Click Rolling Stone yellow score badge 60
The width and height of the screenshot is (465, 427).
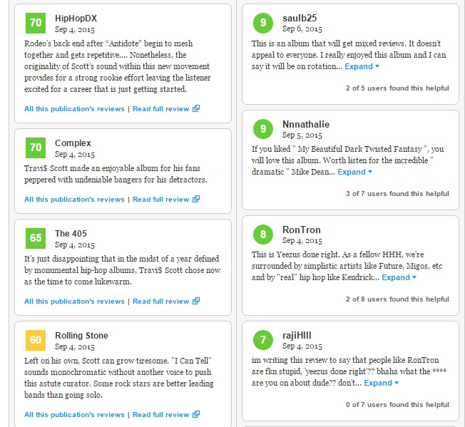tap(35, 340)
